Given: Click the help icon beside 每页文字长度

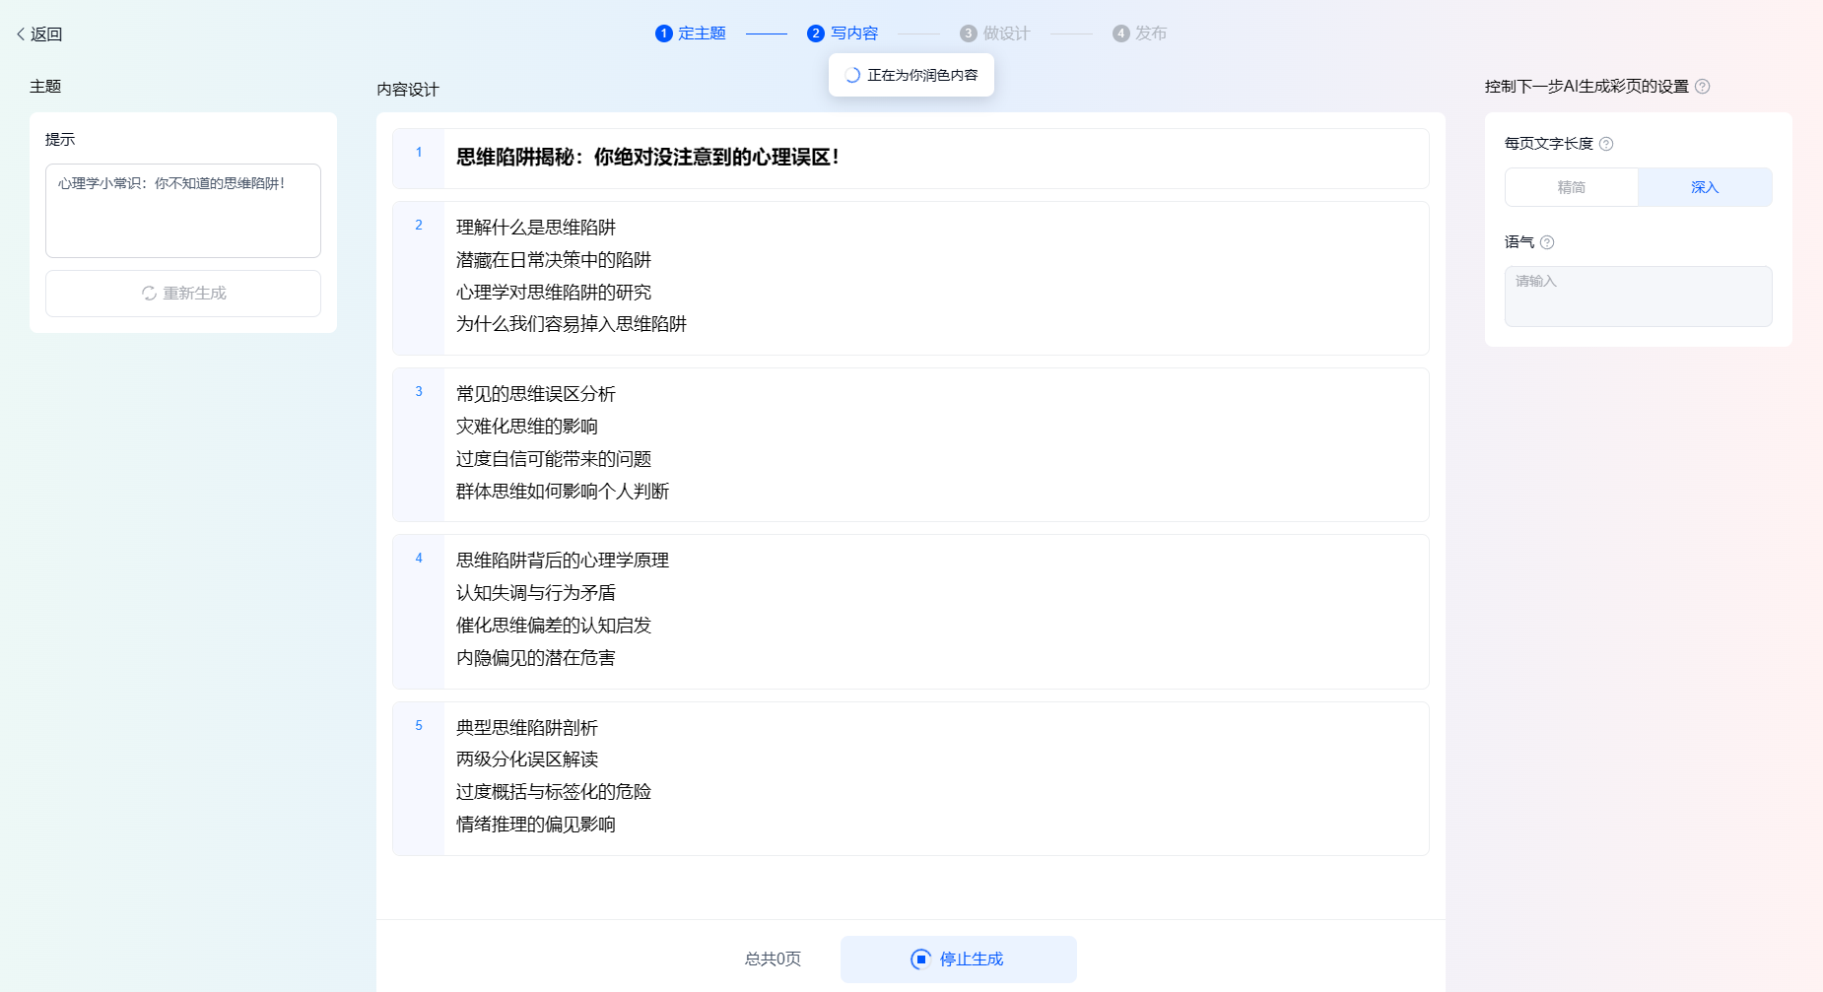Looking at the screenshot, I should click(x=1606, y=144).
